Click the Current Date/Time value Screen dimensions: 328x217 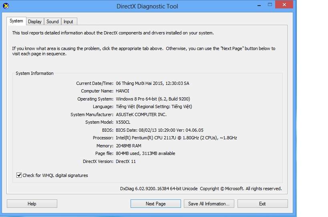pyautogui.click(x=153, y=83)
